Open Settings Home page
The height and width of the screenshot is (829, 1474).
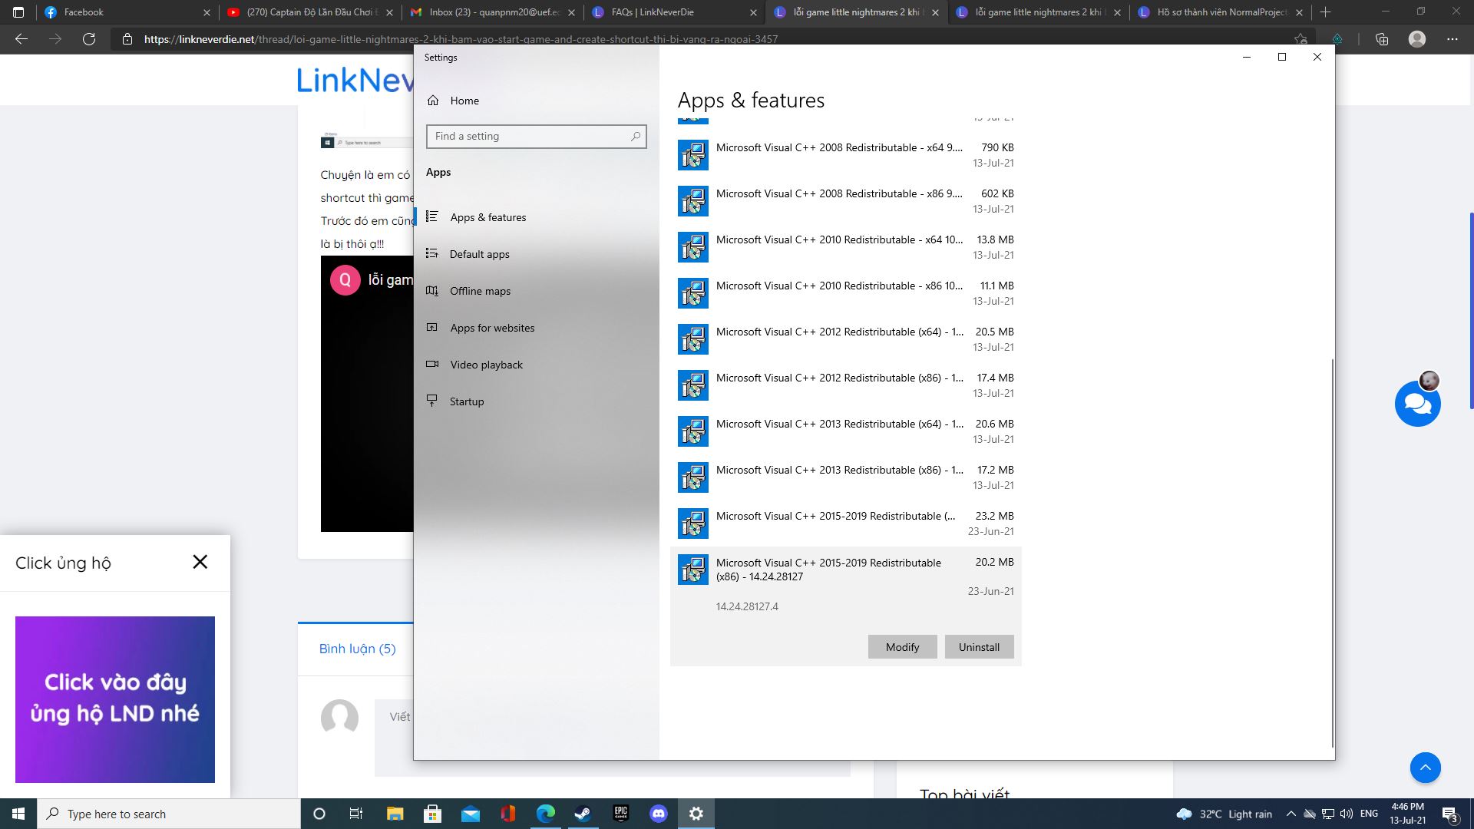coord(464,101)
